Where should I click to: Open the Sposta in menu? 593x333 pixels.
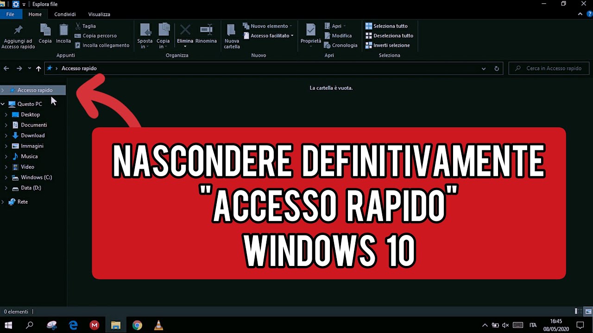click(x=145, y=37)
